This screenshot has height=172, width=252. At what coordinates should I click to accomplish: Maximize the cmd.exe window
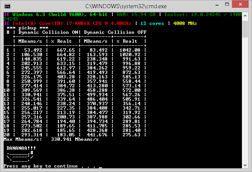[227, 4]
